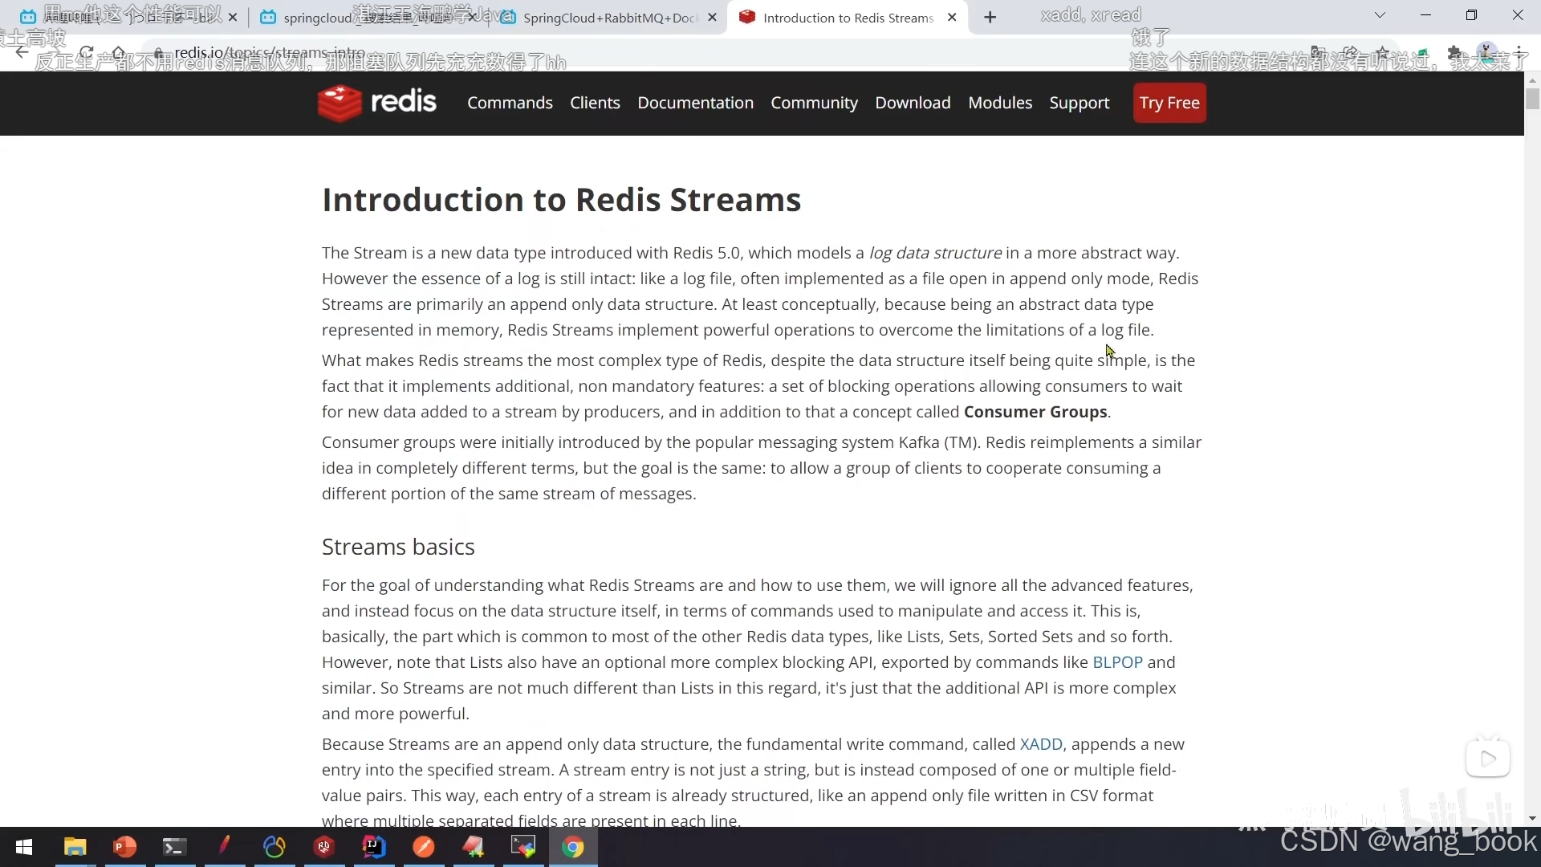Image resolution: width=1541 pixels, height=867 pixels.
Task: Open the tab search dropdown arrow
Action: pos(1380,15)
